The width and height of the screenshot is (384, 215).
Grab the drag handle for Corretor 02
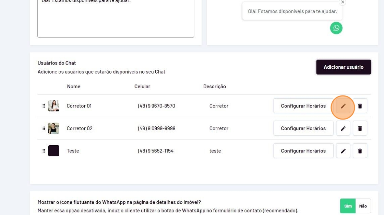pos(44,128)
